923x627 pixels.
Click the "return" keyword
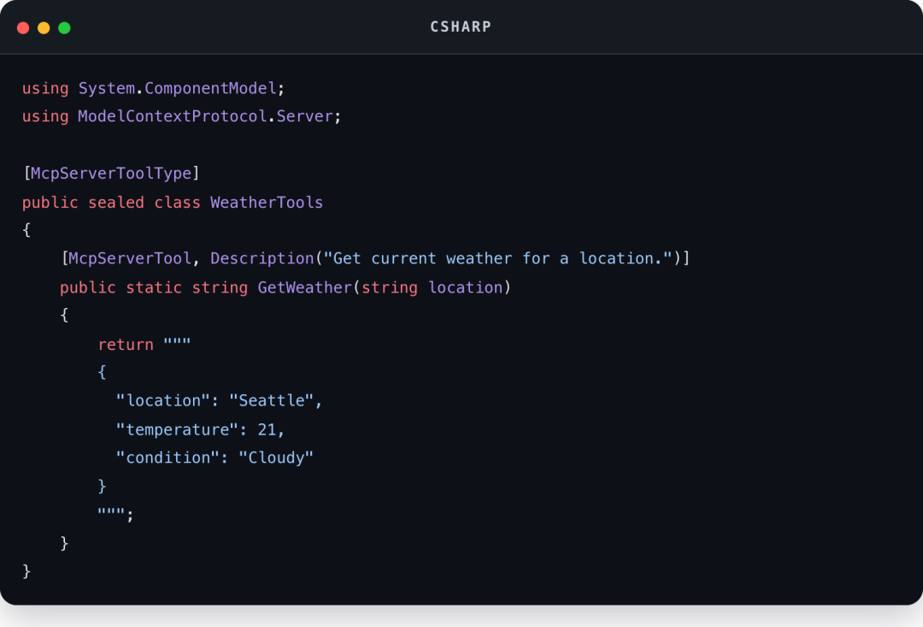point(126,344)
